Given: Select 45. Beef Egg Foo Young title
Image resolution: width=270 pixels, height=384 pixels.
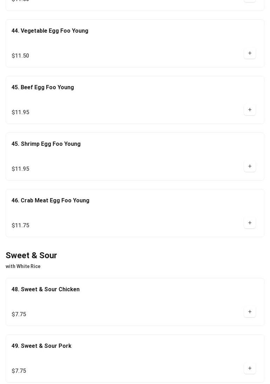Looking at the screenshot, I should [x=42, y=87].
